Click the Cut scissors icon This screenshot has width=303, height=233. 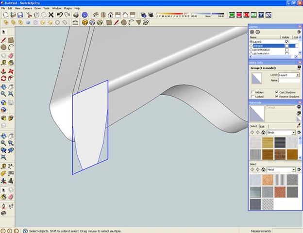coord(29,15)
